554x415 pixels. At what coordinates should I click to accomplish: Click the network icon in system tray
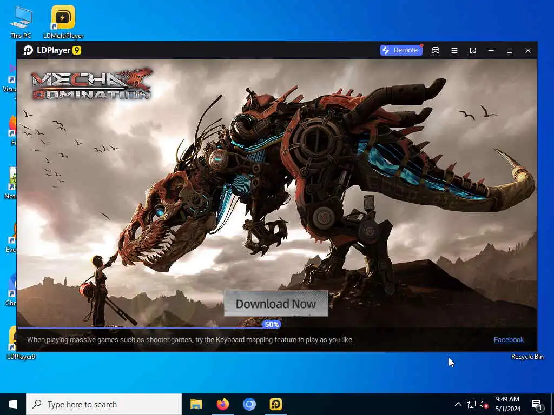coord(471,404)
